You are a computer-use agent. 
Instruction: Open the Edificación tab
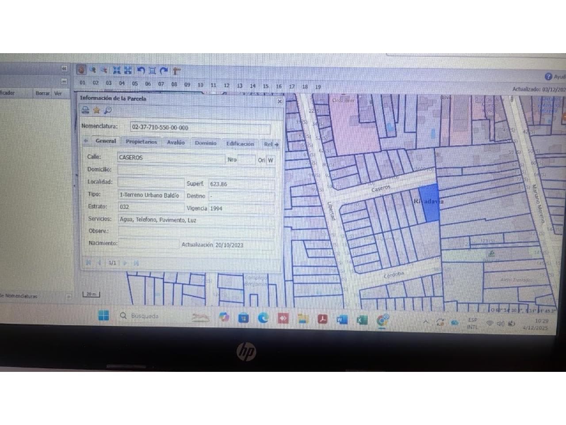[x=240, y=143]
